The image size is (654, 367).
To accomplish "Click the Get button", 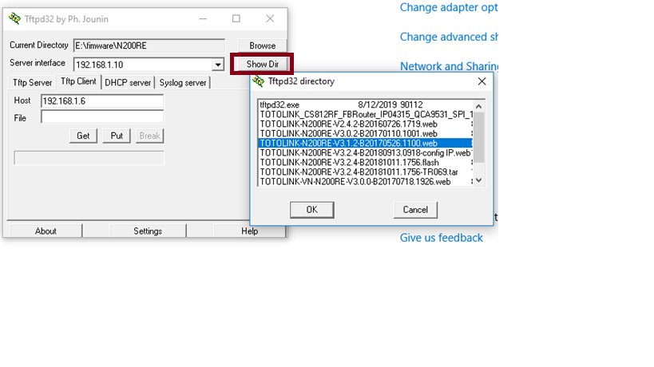I will point(83,136).
